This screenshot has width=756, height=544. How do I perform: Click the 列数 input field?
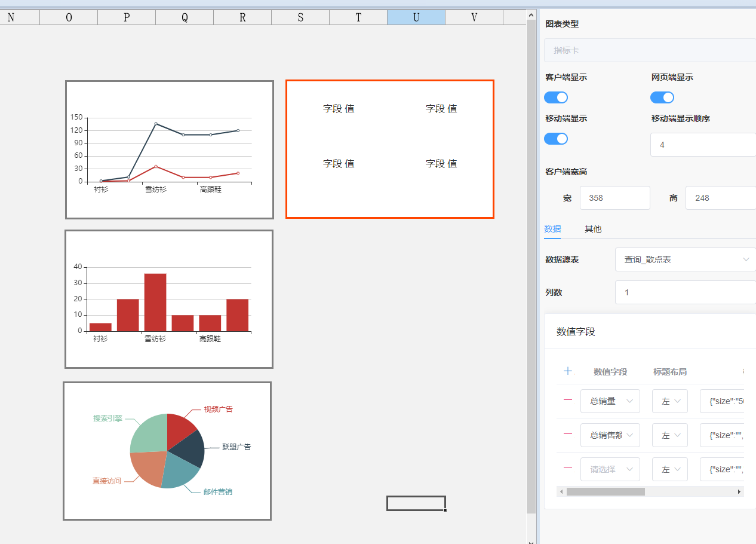pyautogui.click(x=685, y=292)
